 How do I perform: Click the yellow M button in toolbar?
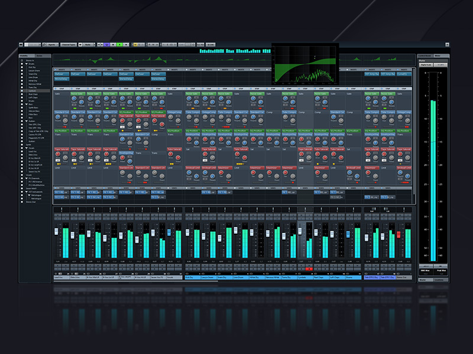pos(135,44)
